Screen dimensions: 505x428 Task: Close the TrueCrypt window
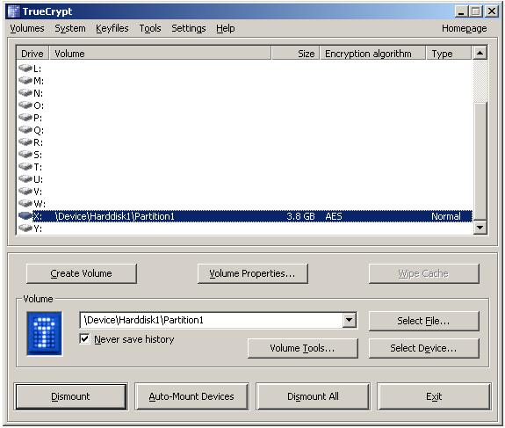coord(492,11)
